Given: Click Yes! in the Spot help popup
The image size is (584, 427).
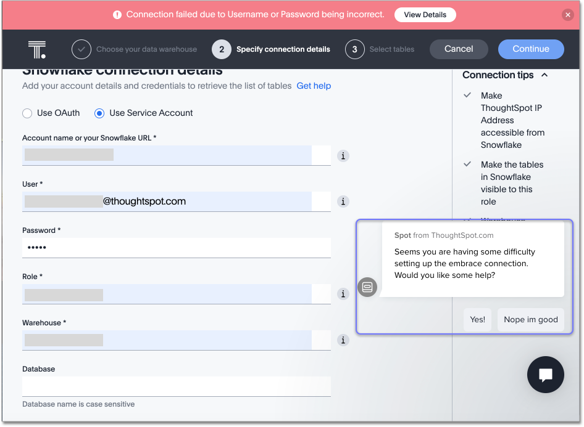Looking at the screenshot, I should [x=477, y=319].
